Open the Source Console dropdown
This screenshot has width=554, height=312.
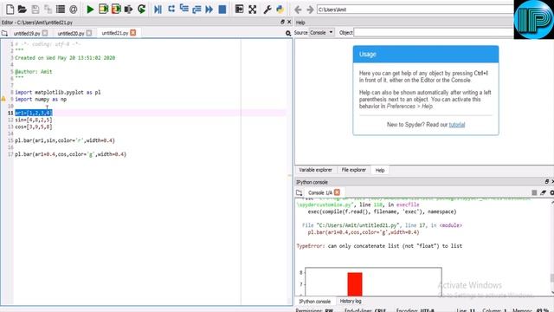[321, 33]
